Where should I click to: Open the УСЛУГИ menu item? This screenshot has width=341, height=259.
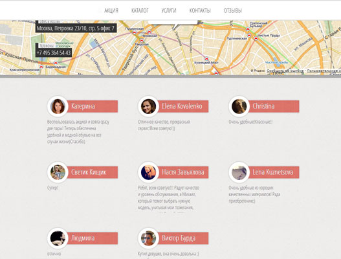pyautogui.click(x=169, y=10)
